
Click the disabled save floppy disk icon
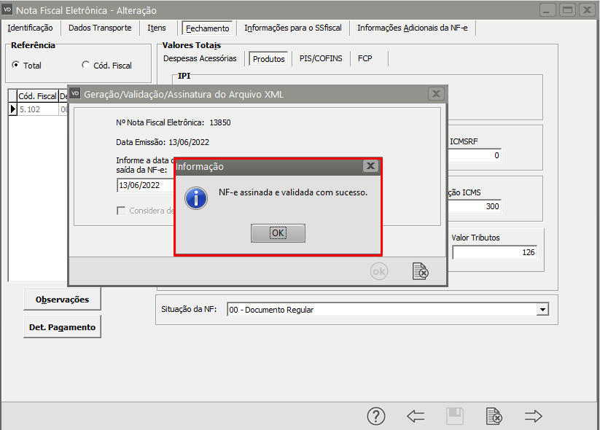[455, 416]
